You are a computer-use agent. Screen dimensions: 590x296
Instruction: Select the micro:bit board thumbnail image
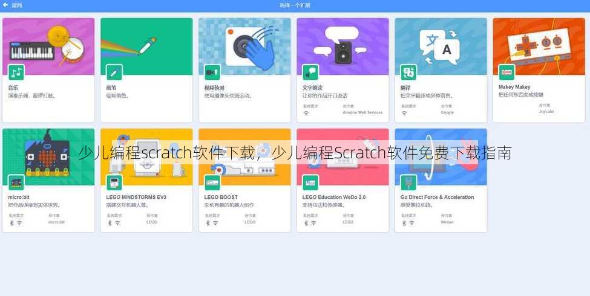point(48,156)
